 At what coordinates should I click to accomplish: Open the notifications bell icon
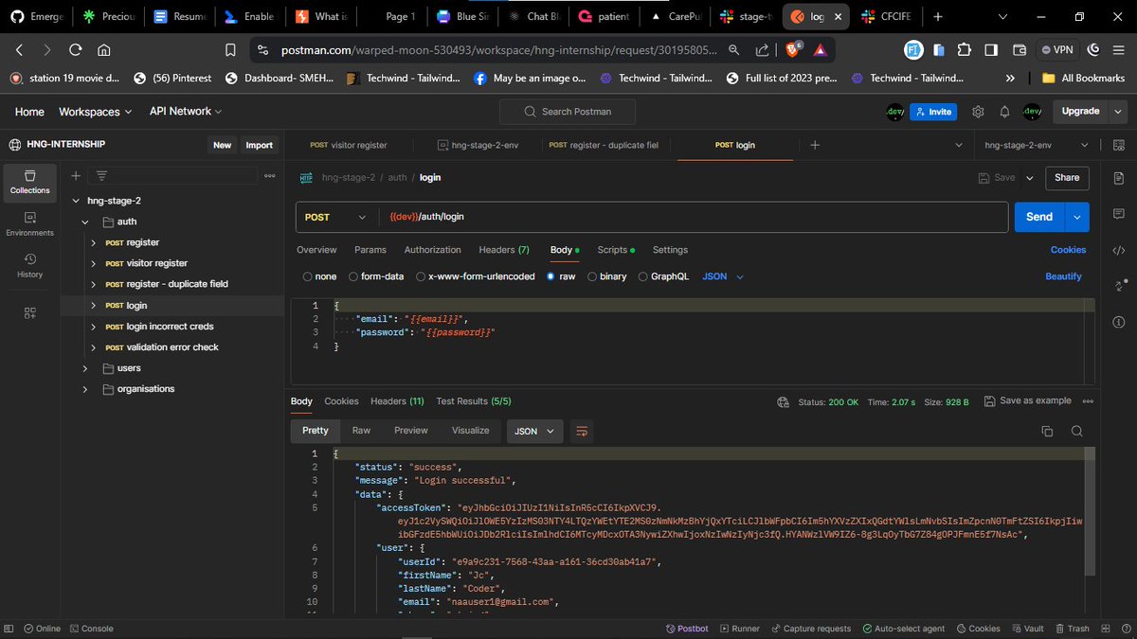point(1004,111)
